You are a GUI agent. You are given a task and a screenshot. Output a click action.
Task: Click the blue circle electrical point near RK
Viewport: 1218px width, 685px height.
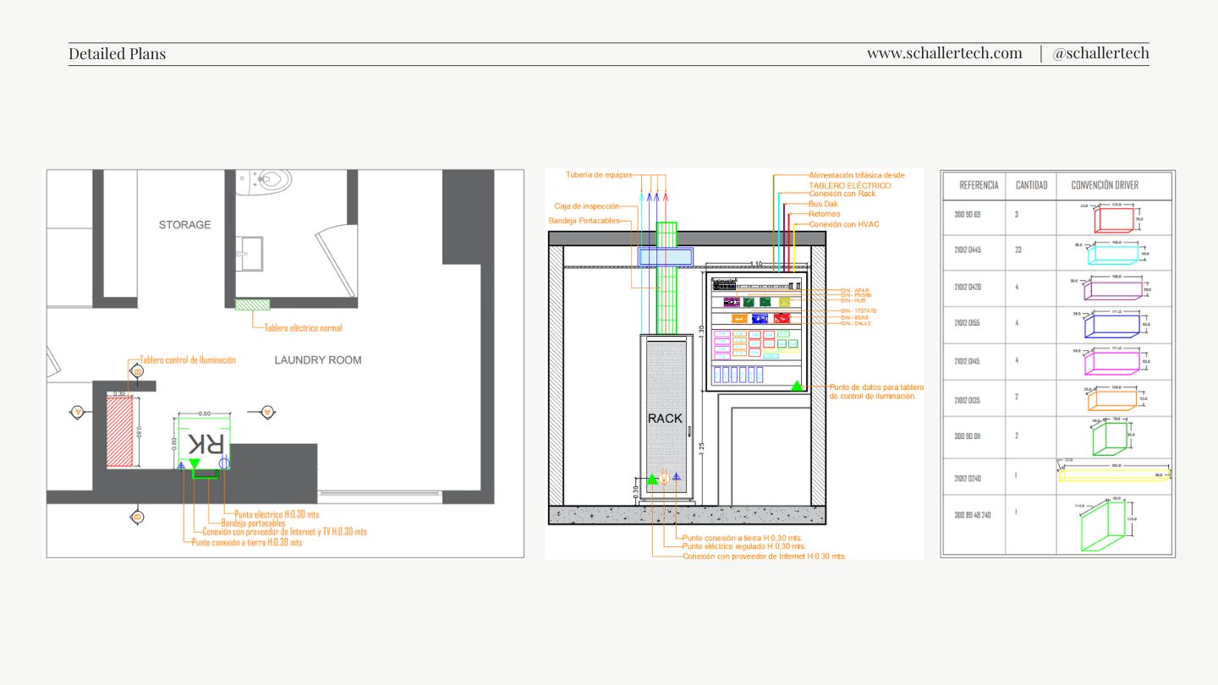(223, 463)
